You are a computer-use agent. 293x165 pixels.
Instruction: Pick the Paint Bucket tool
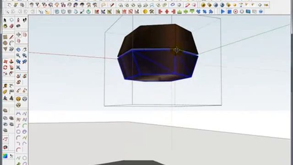[5, 26]
